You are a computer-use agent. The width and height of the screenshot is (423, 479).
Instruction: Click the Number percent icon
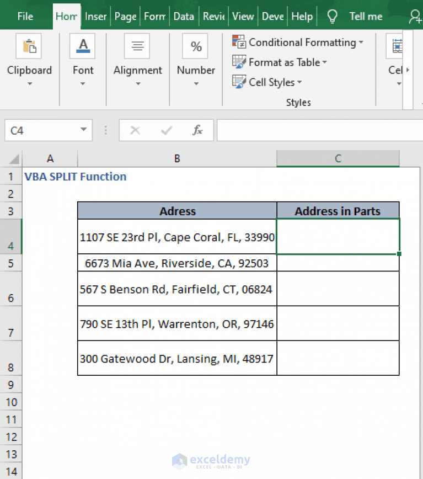[195, 46]
